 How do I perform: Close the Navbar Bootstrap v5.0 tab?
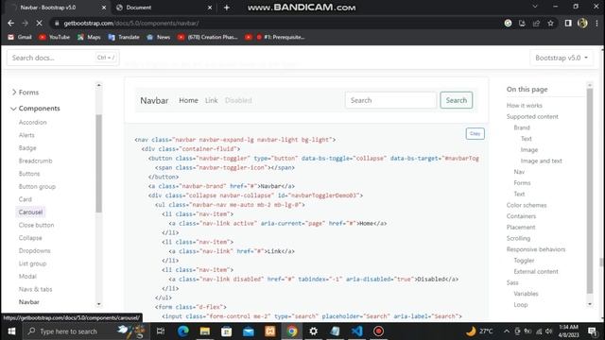pyautogui.click(x=104, y=8)
